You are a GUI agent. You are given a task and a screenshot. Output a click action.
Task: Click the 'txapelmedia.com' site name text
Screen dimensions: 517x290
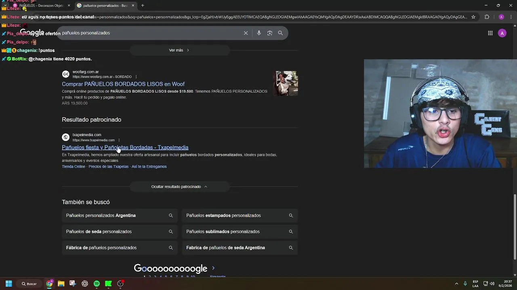pos(87,135)
